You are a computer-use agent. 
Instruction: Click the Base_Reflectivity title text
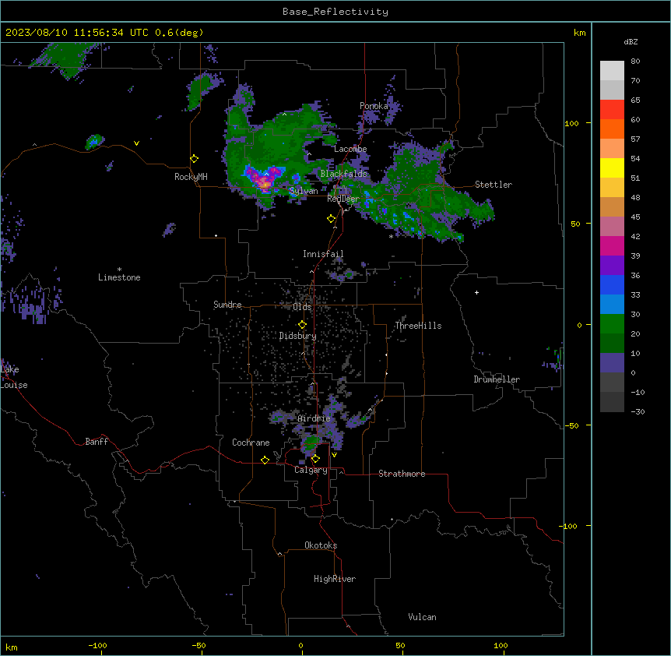pyautogui.click(x=335, y=12)
